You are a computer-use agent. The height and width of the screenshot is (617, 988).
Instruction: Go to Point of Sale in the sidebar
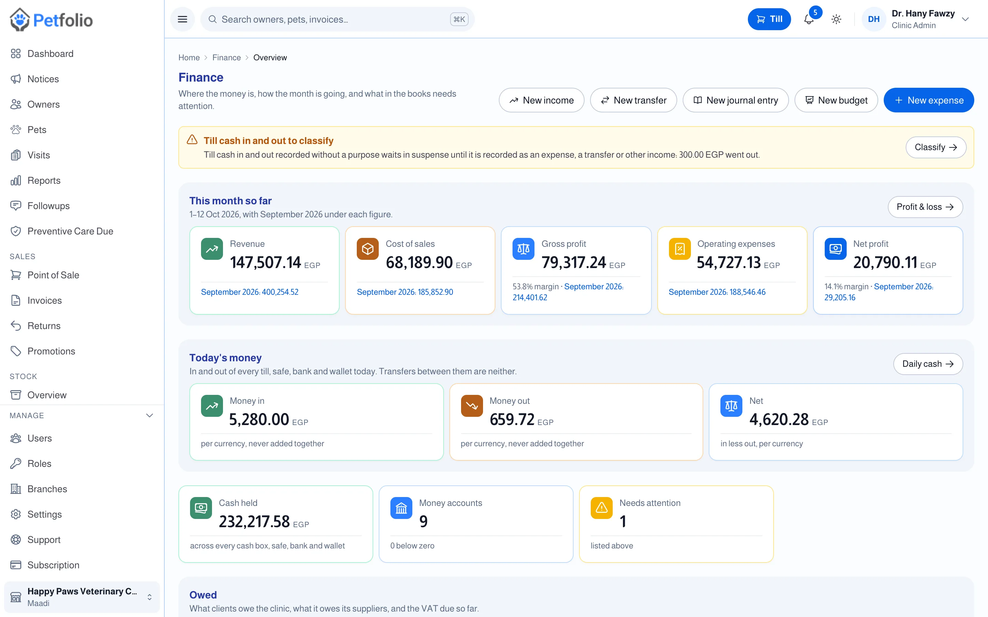pos(82,275)
